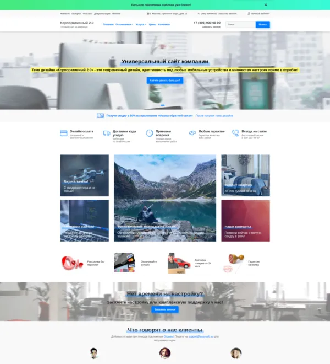Open the Видеосъемка drone tile

click(85, 175)
